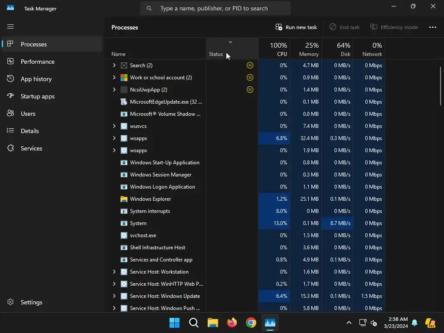
Task: Click suspended icon on NcsiUwpApp row
Action: [x=250, y=90]
